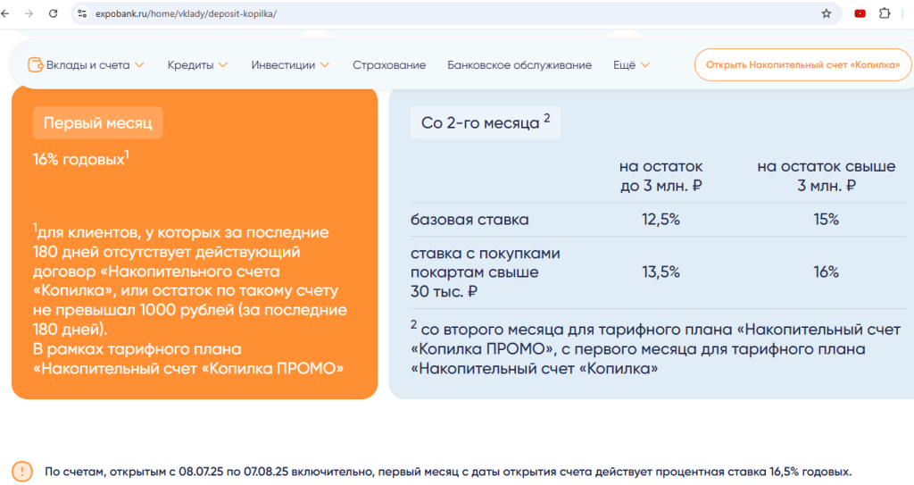Open Банковское обслуживание
The image size is (914, 485).
[x=519, y=65]
